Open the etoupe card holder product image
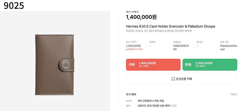 pyautogui.click(x=54, y=65)
